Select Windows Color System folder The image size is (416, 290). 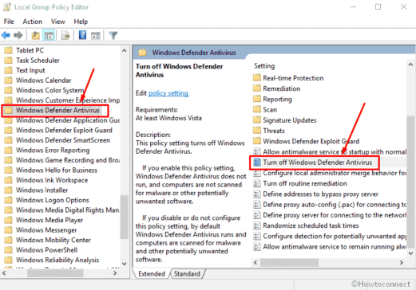[x=44, y=90]
